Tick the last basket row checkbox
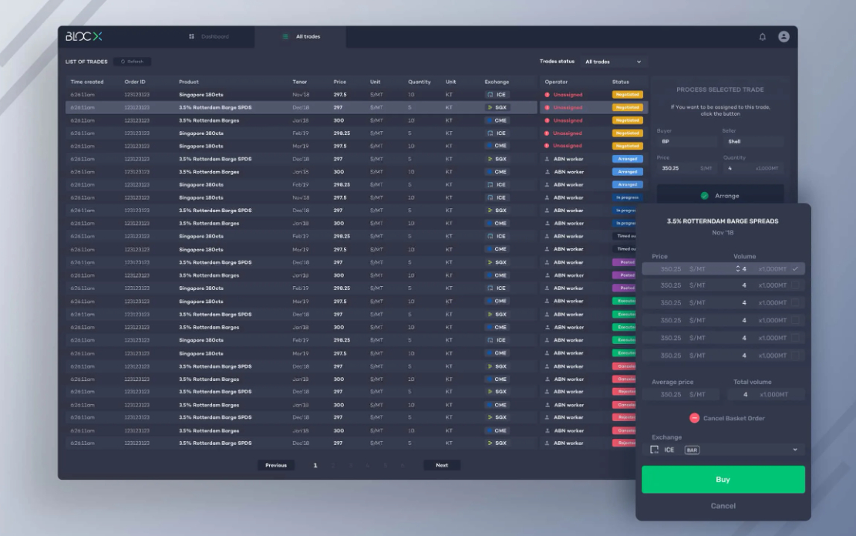The width and height of the screenshot is (856, 536). click(795, 356)
